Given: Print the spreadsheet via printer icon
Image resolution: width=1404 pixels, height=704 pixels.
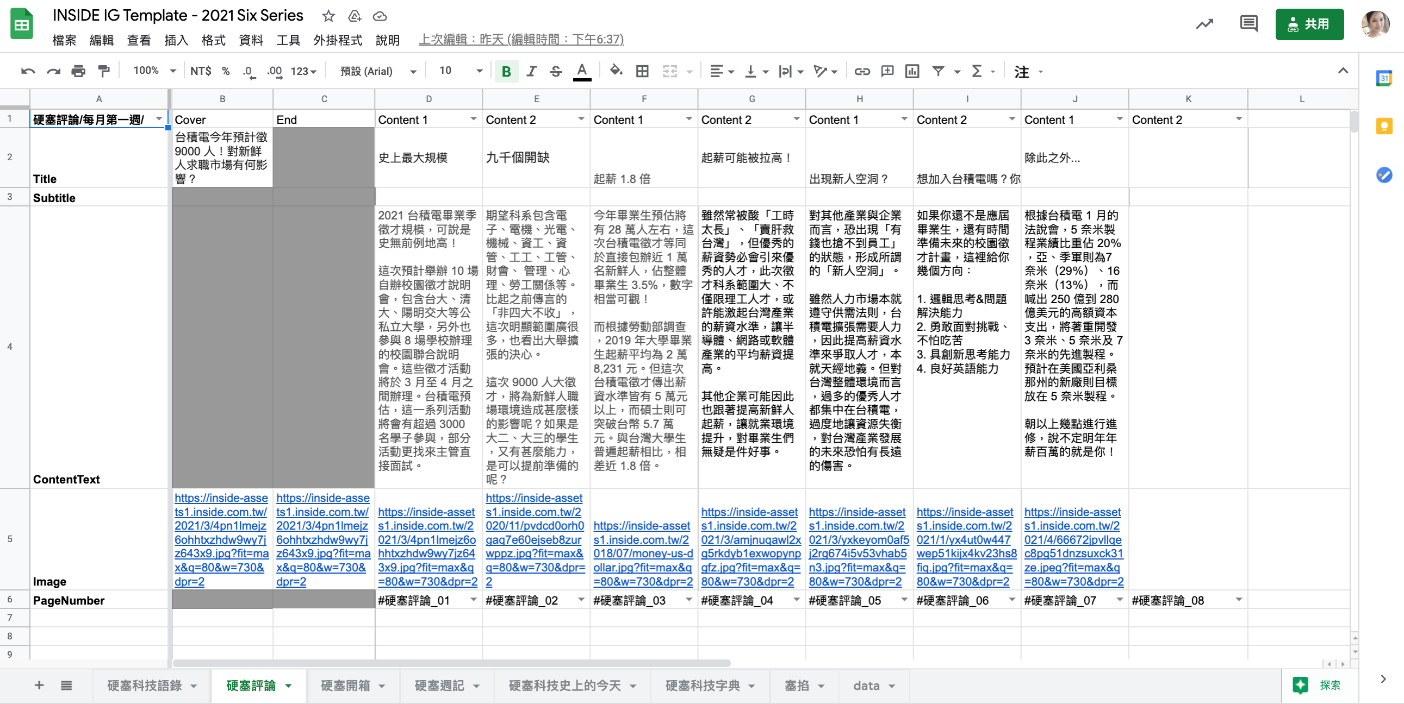Looking at the screenshot, I should tap(78, 71).
